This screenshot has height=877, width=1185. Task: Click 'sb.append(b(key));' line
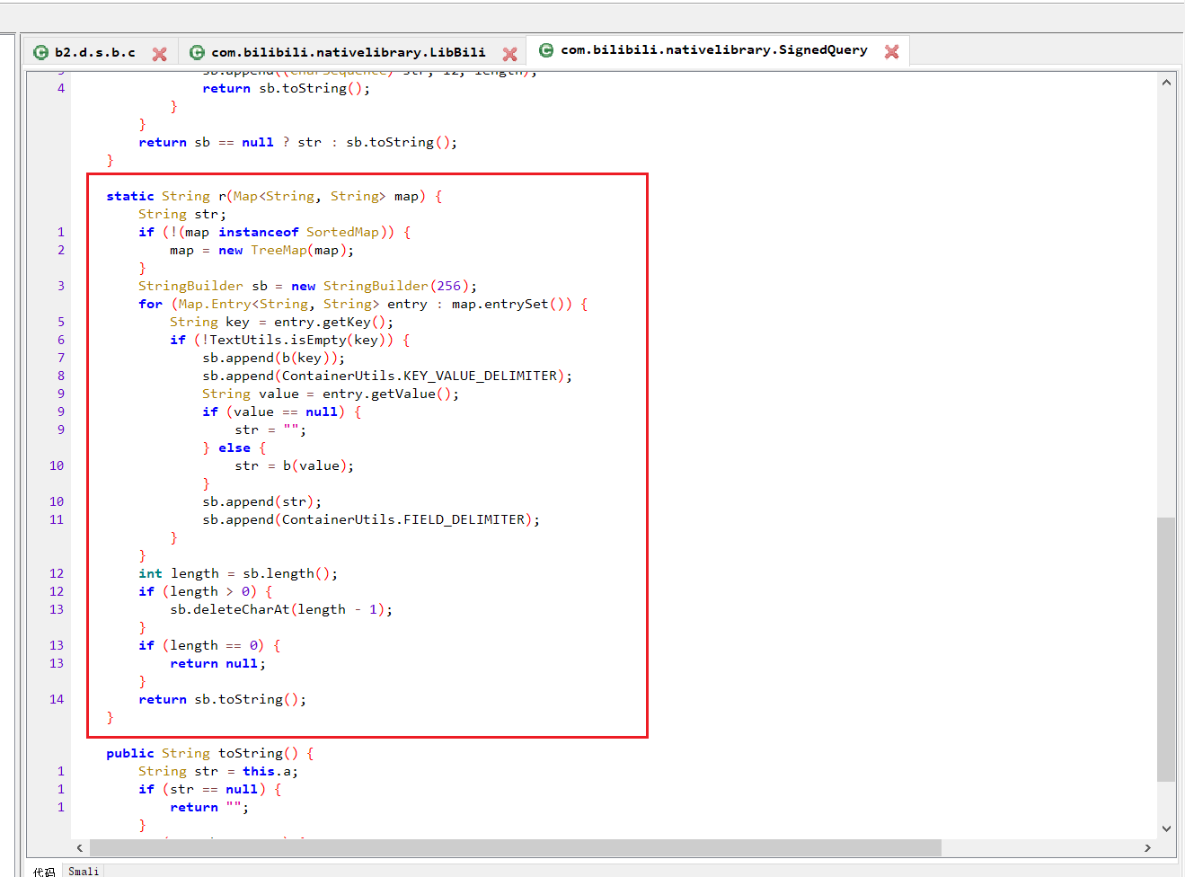point(273,358)
